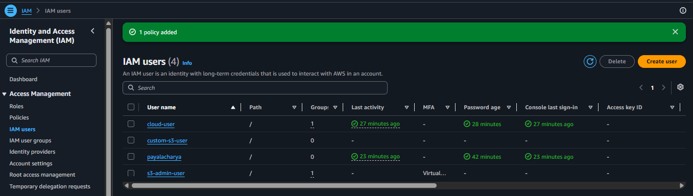Viewport: 693px width, 196px height.
Task: Click scrollbar left arrow under table
Action: point(126,185)
